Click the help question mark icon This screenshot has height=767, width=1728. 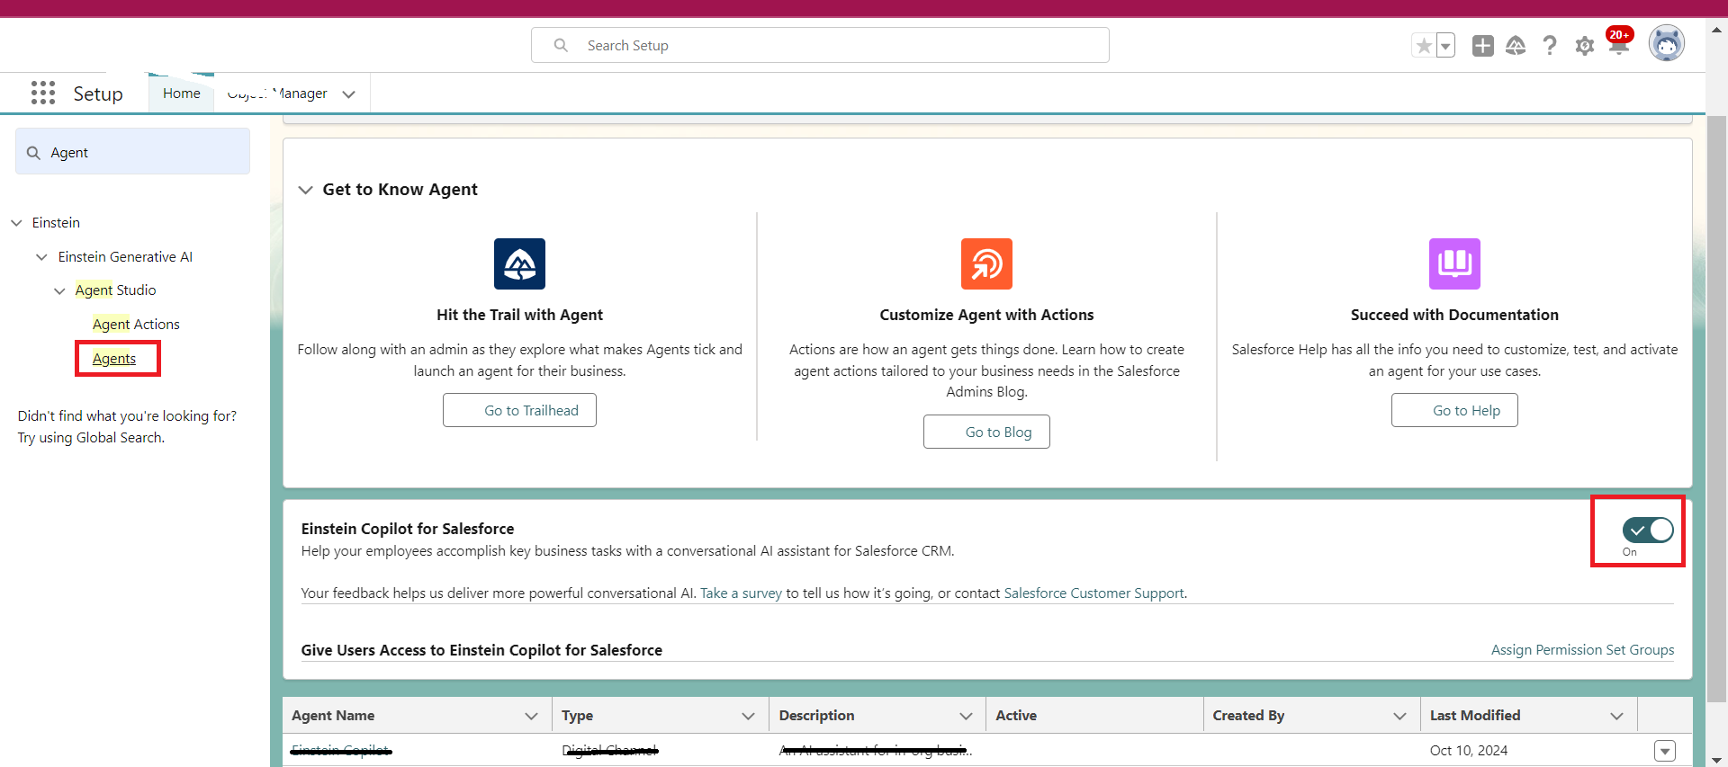(x=1550, y=46)
